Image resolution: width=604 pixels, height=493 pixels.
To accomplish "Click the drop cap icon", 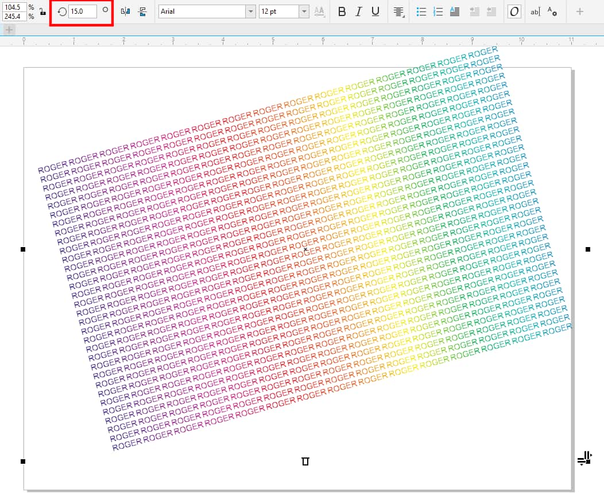I will [454, 11].
